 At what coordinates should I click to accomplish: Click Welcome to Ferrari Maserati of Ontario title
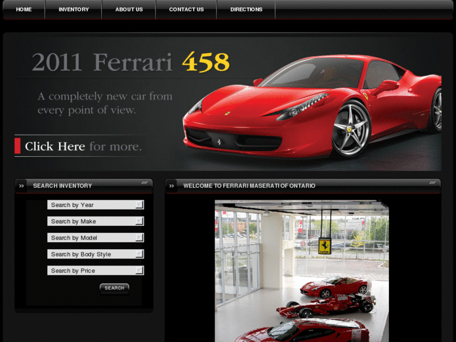pyautogui.click(x=249, y=186)
